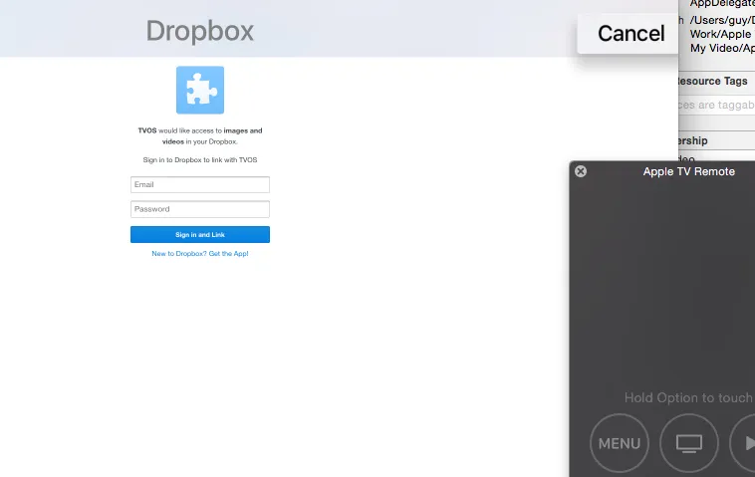Click the puzzle piece app icon
The width and height of the screenshot is (755, 477).
click(200, 90)
